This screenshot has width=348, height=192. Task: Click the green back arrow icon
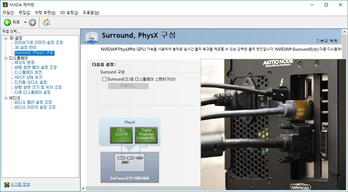click(7, 22)
